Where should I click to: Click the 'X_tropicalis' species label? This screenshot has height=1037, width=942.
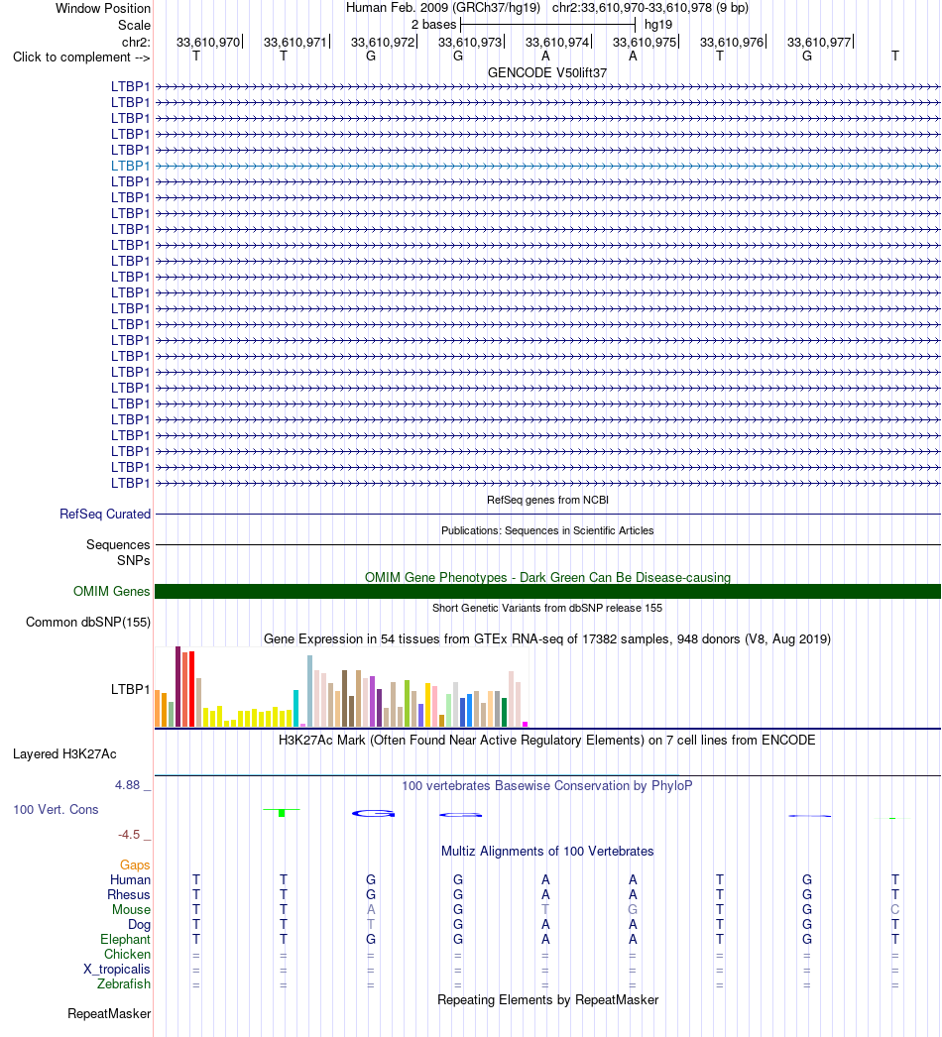click(117, 969)
